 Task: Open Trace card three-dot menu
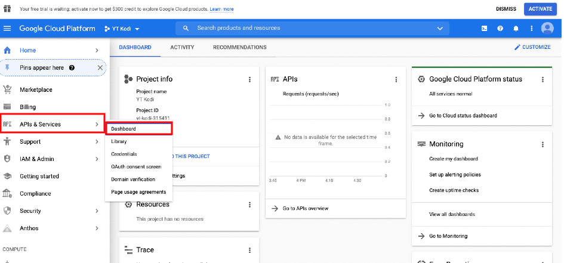point(249,250)
